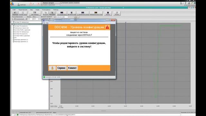Click the Выбор toolbar button
206x116 pixels.
(108, 13)
